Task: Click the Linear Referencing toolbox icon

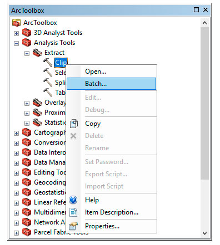Action: tap(27, 202)
